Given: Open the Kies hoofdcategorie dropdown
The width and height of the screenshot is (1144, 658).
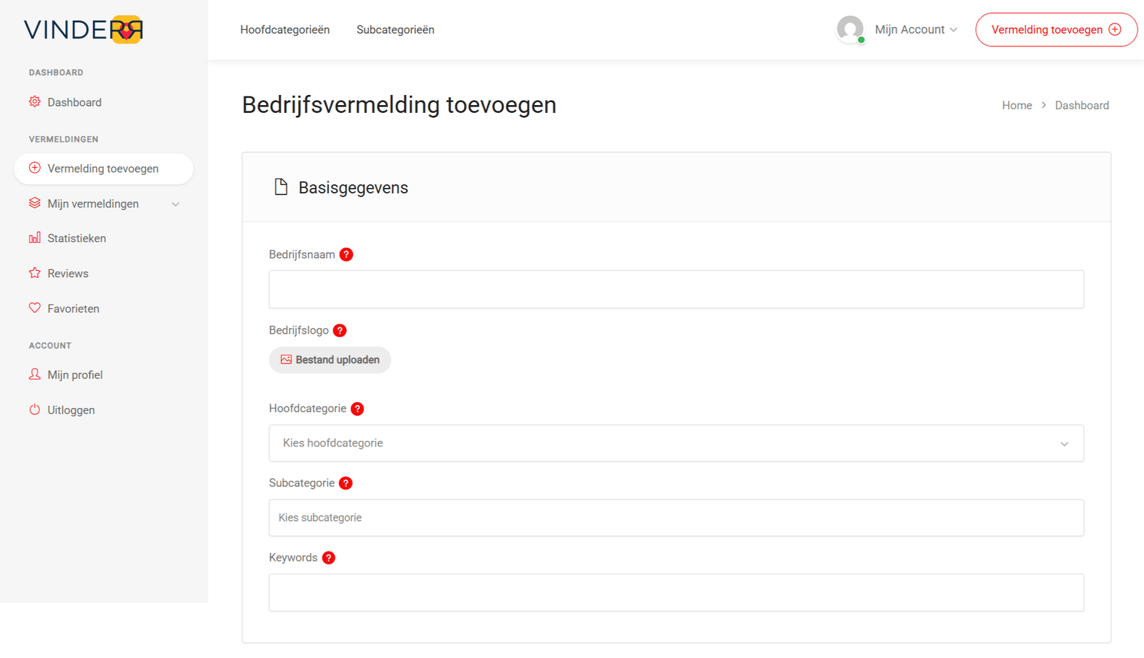Looking at the screenshot, I should point(676,443).
